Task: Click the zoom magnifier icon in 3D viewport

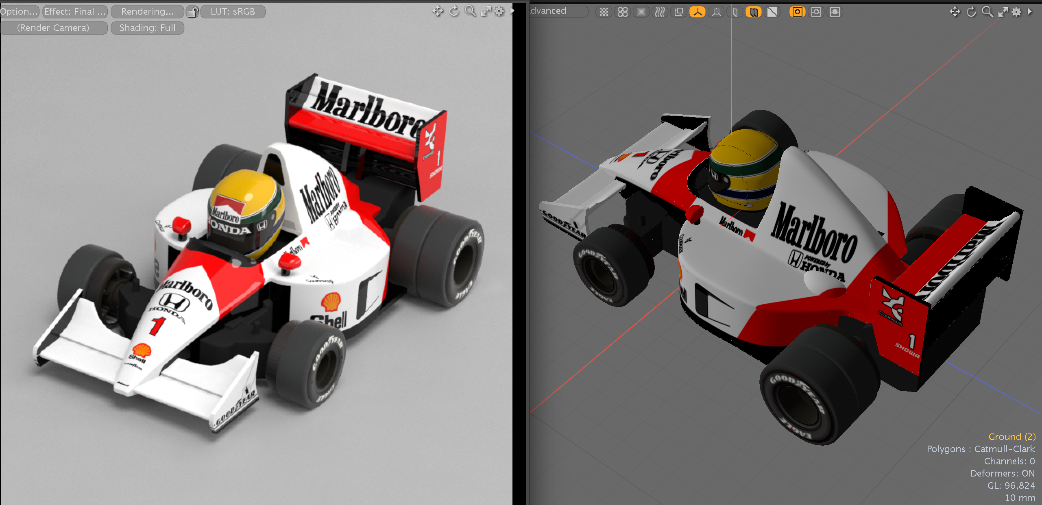Action: click(988, 12)
